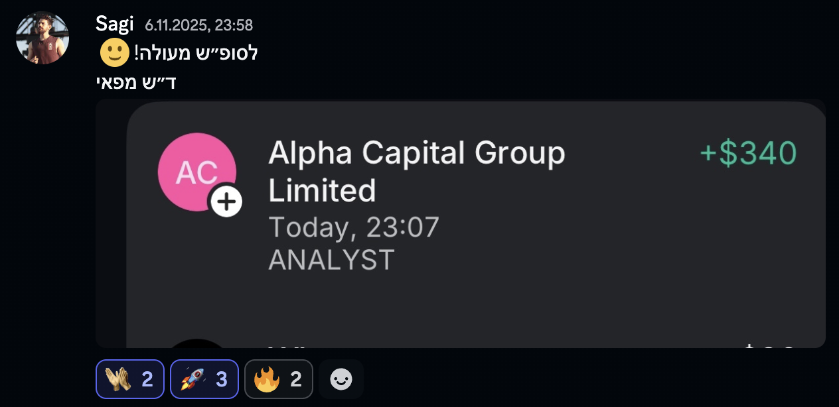Toggle the clapping reaction showing count 2
839x407 pixels.
129,378
